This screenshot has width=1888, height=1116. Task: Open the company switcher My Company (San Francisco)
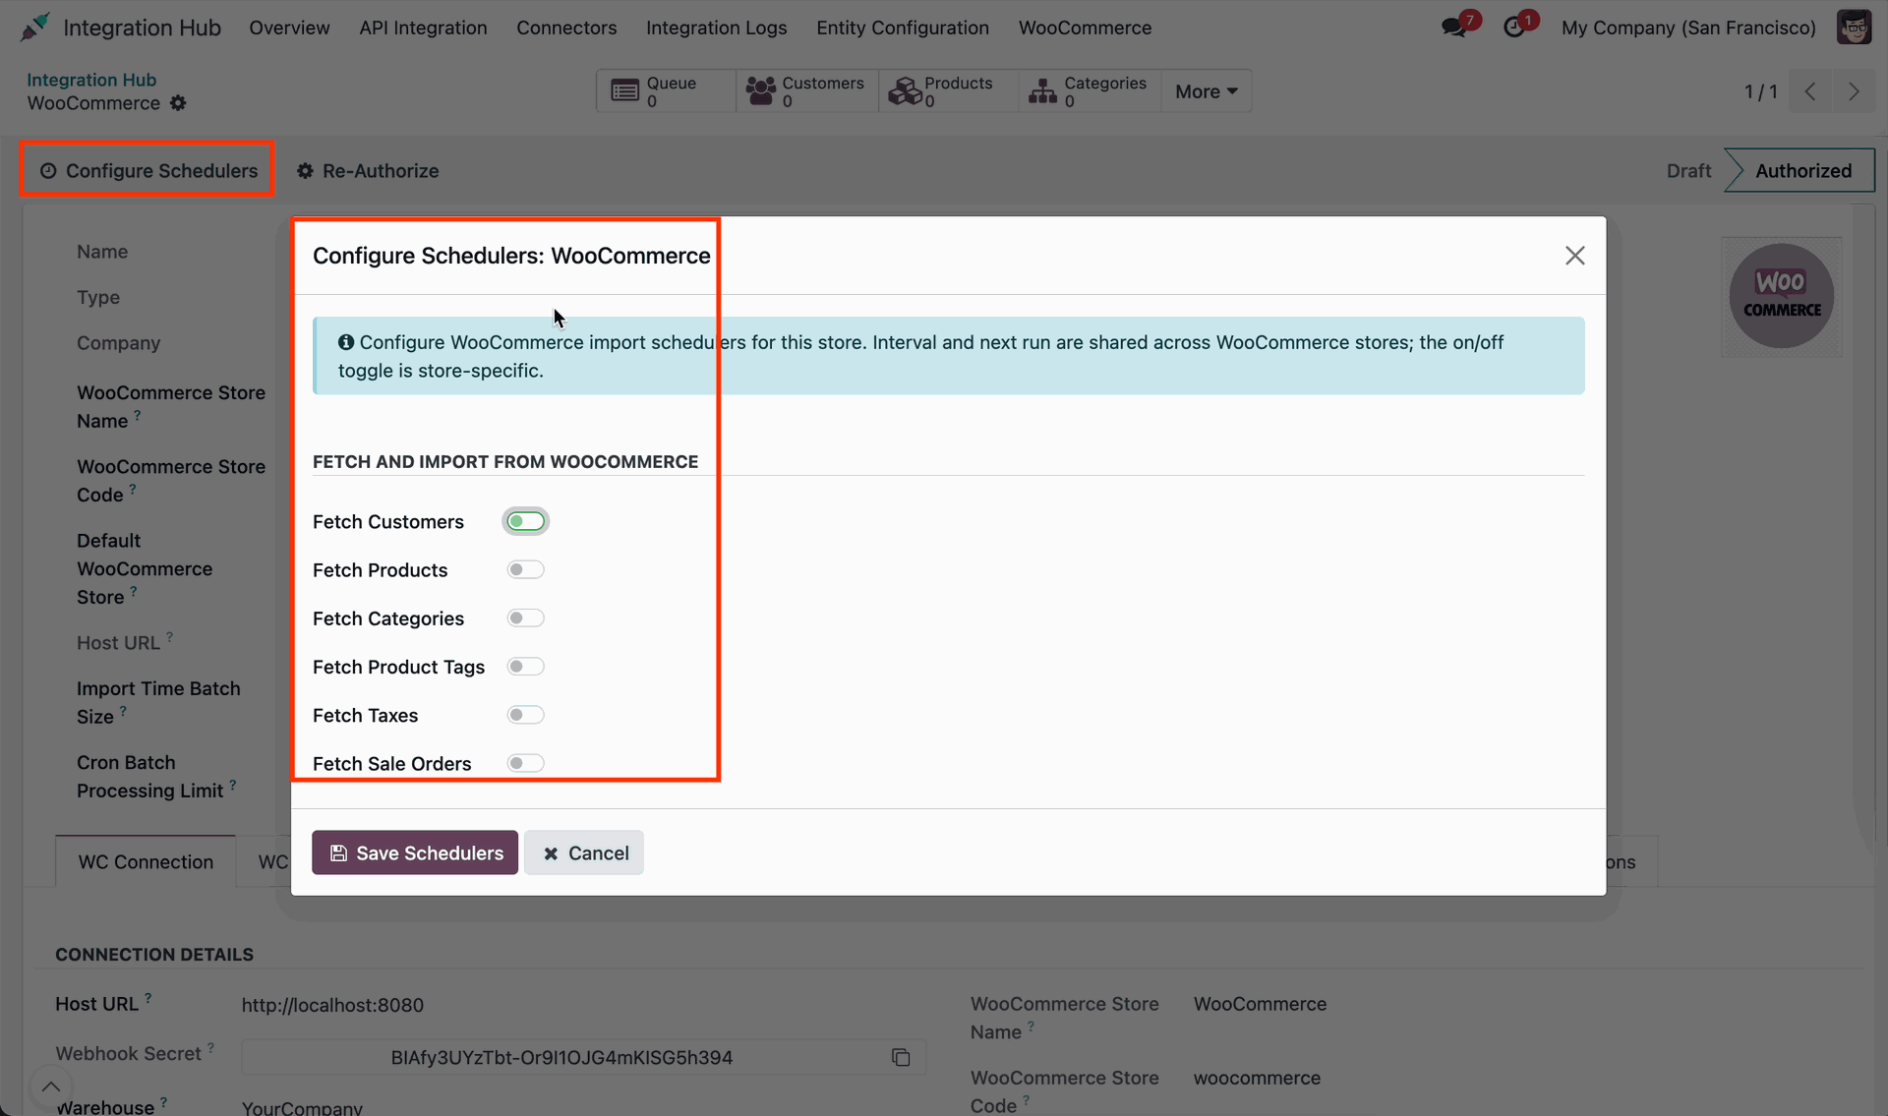(x=1688, y=28)
